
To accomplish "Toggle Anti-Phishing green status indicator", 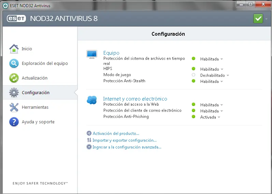I will (x=194, y=117).
